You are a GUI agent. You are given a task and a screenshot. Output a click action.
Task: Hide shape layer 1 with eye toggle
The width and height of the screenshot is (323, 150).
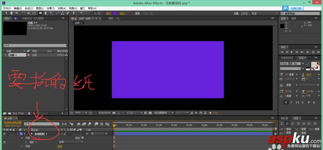click(x=4, y=134)
